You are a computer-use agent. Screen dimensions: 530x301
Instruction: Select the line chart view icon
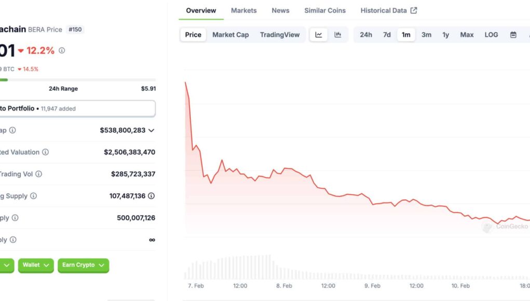point(318,35)
